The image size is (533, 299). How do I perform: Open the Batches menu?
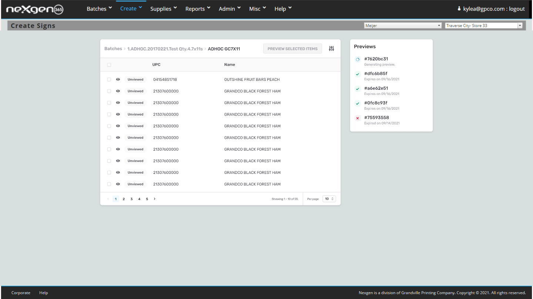click(99, 8)
